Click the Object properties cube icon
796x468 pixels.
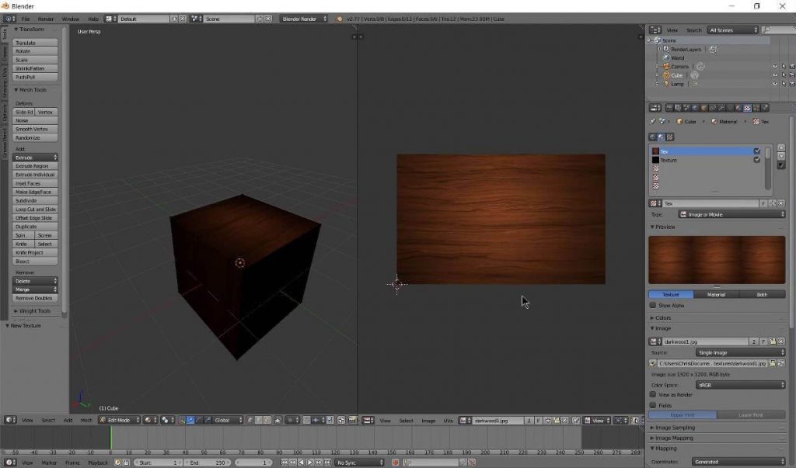[x=703, y=108]
